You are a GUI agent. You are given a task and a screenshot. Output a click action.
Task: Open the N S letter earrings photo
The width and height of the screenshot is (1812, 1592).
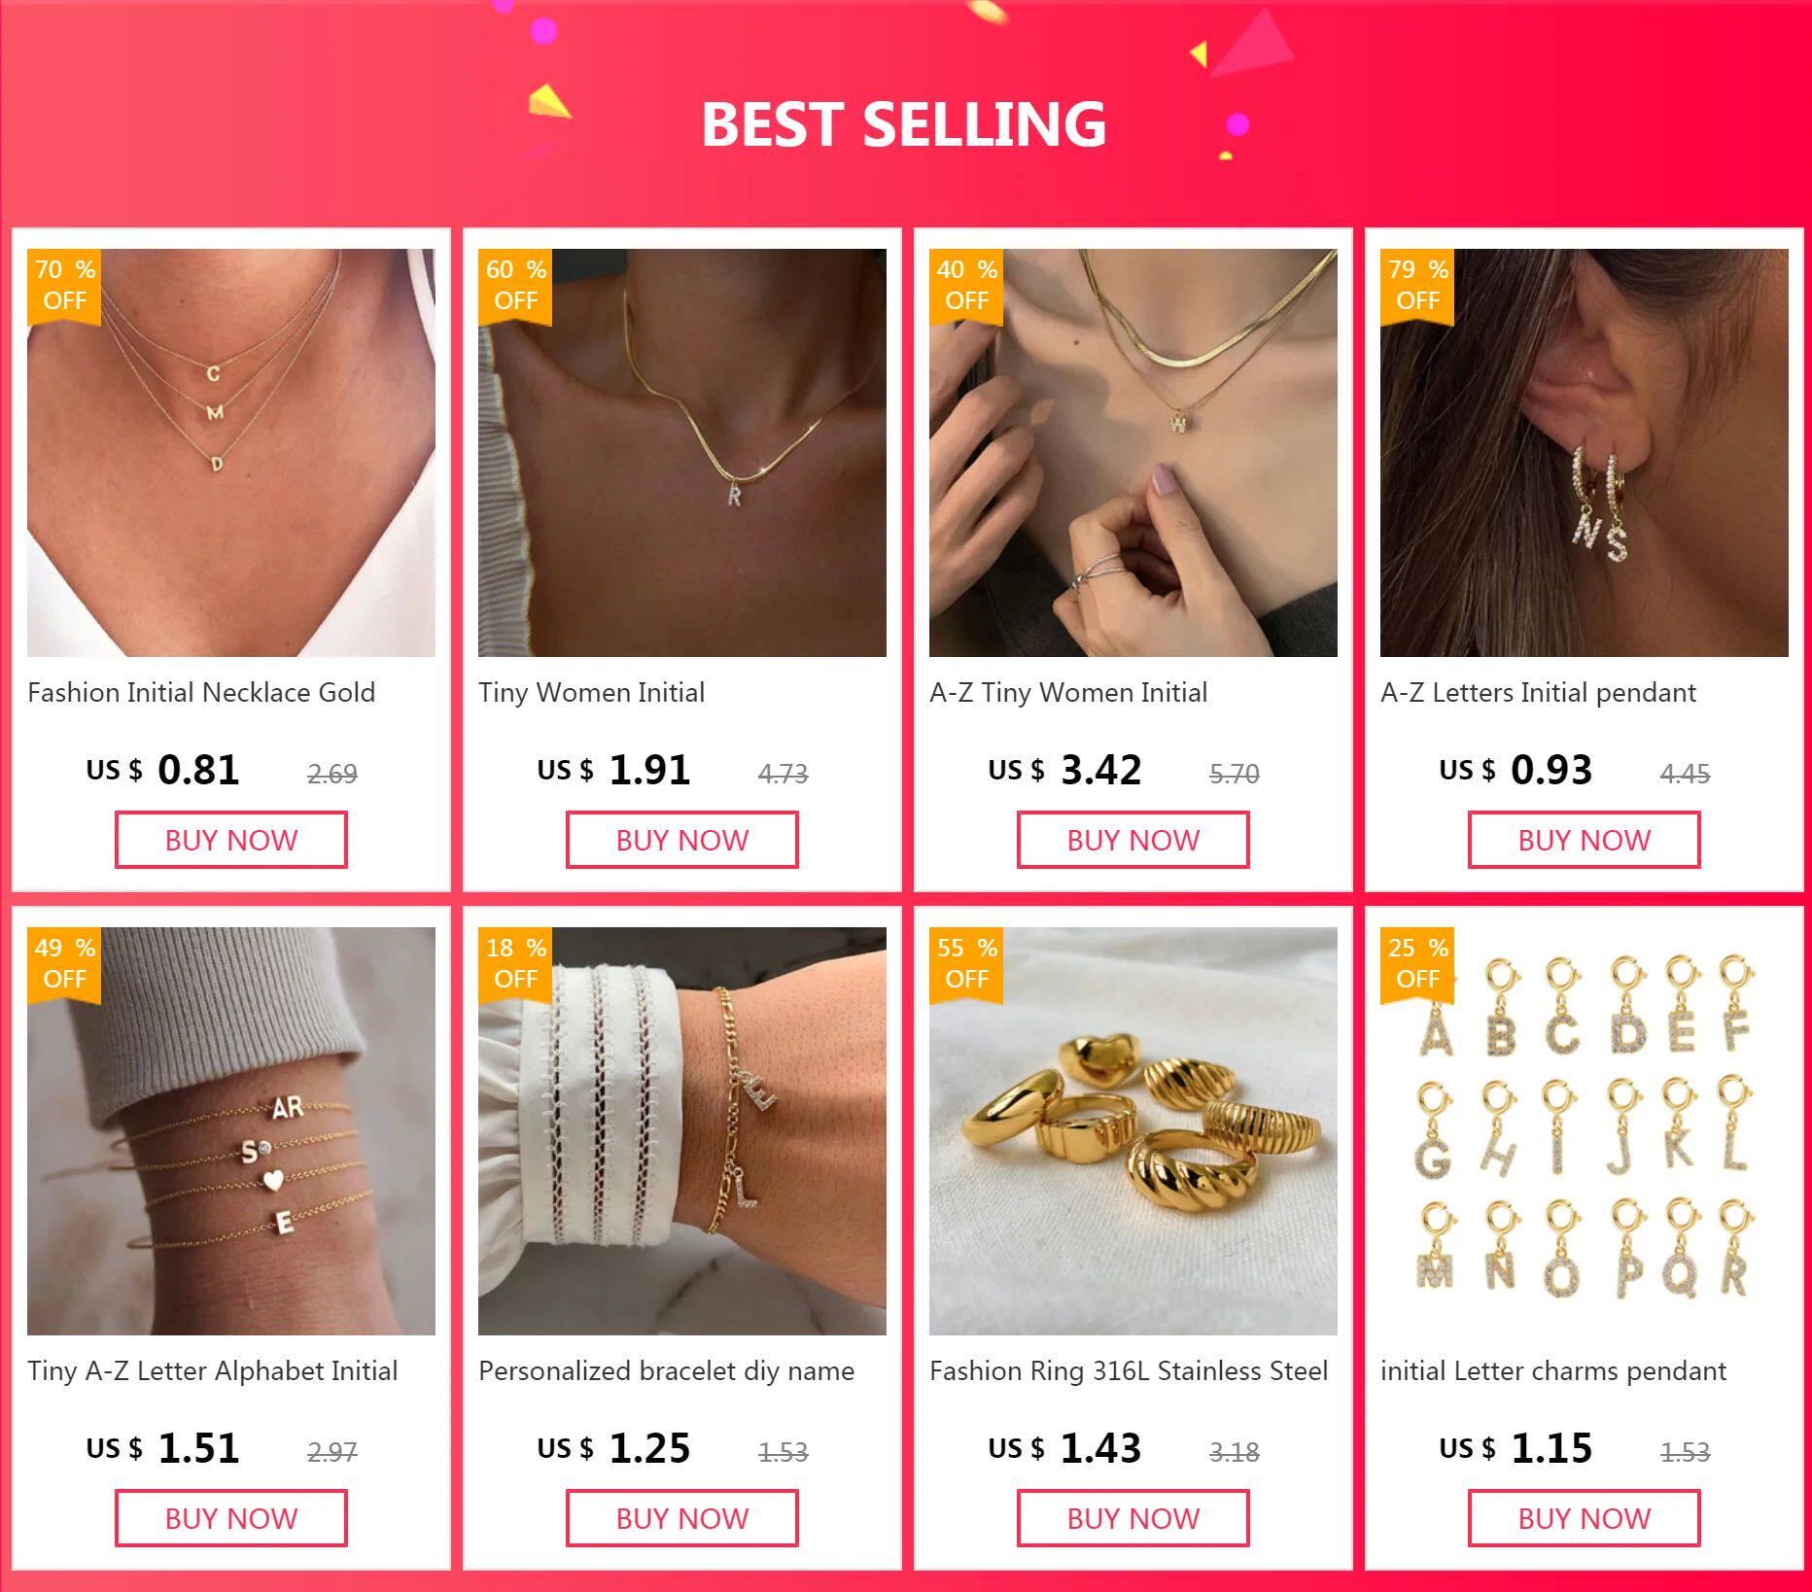tap(1585, 453)
